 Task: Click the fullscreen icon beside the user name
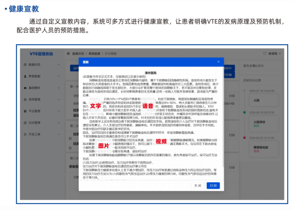(x=265, y=54)
